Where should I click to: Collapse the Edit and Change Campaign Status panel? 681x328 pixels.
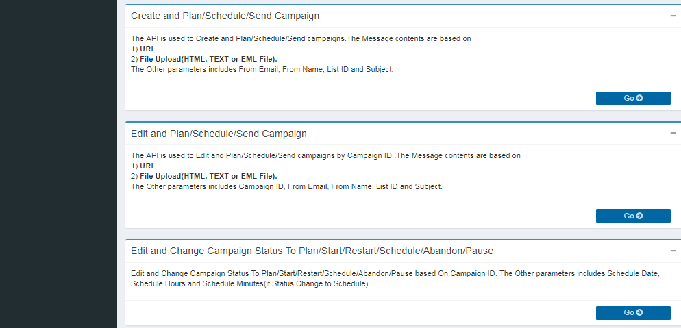coord(673,251)
